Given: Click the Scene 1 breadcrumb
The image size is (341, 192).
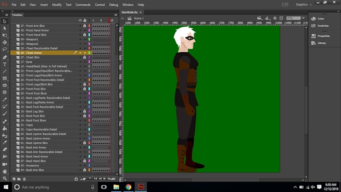Looking at the screenshot, I should (x=138, y=18).
